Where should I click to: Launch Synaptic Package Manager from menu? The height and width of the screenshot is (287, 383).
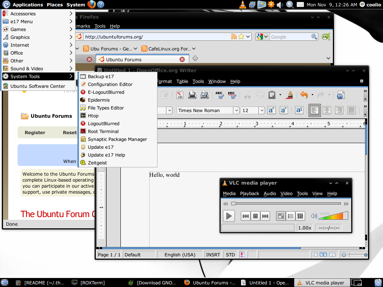[x=117, y=139]
